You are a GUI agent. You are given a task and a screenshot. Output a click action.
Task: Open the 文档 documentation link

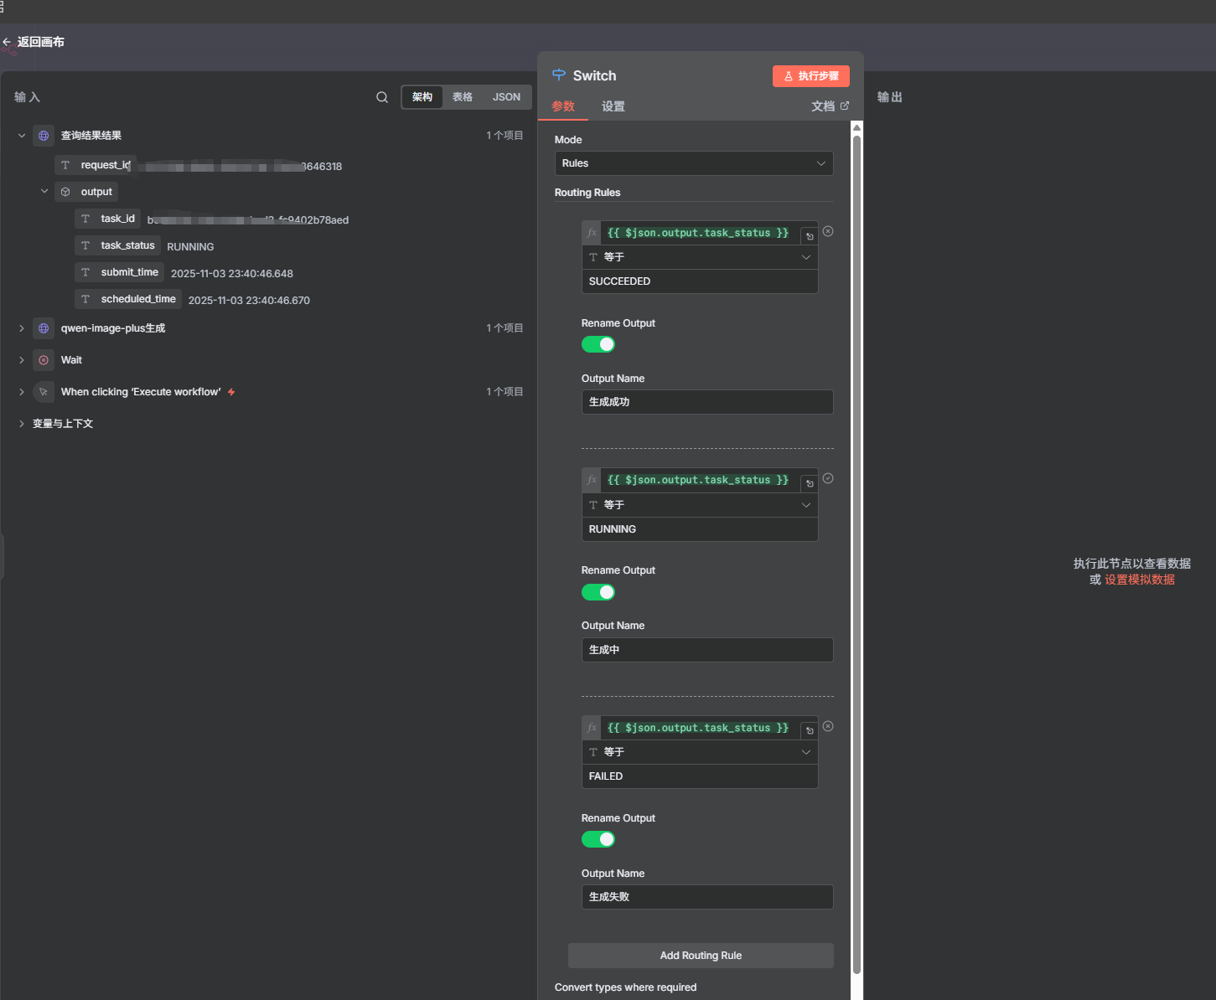pyautogui.click(x=830, y=106)
